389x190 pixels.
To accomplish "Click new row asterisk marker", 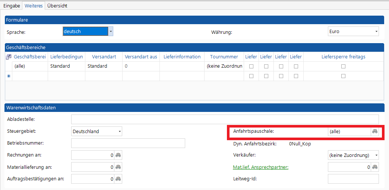I will coord(9,76).
